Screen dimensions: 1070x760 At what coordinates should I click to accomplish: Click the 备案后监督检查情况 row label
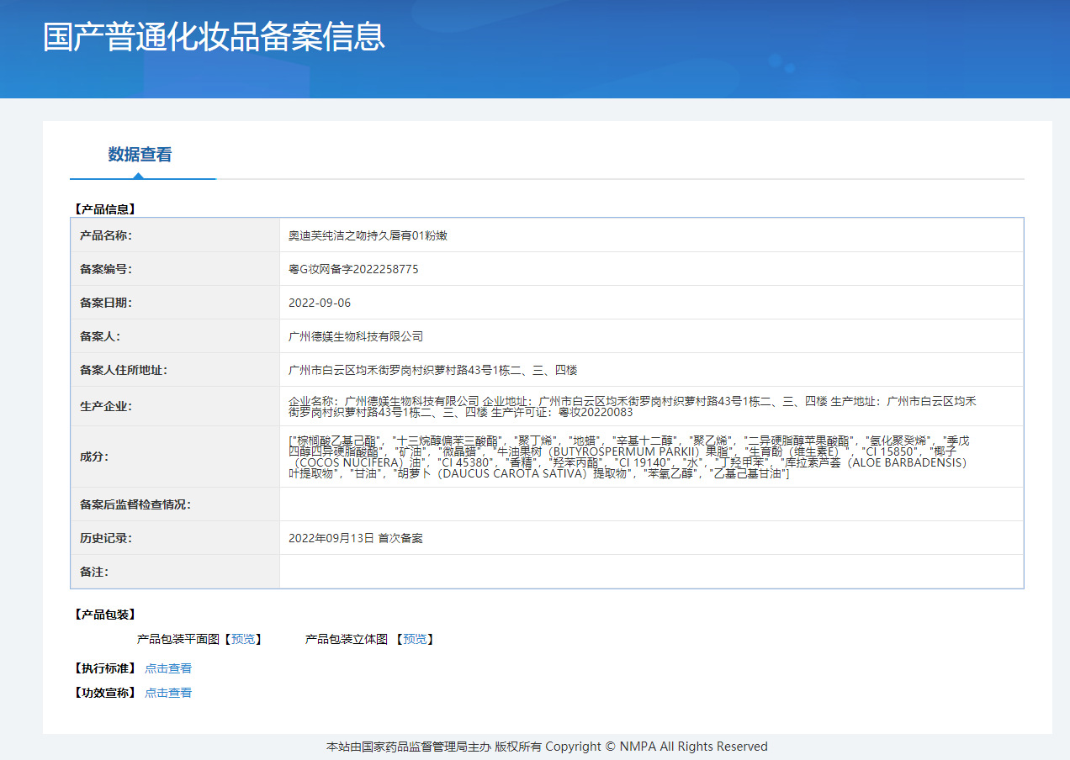[x=135, y=504]
